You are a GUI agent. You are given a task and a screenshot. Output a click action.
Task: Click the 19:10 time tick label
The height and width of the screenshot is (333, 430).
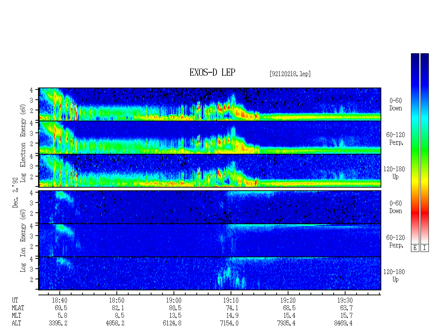[x=231, y=300]
